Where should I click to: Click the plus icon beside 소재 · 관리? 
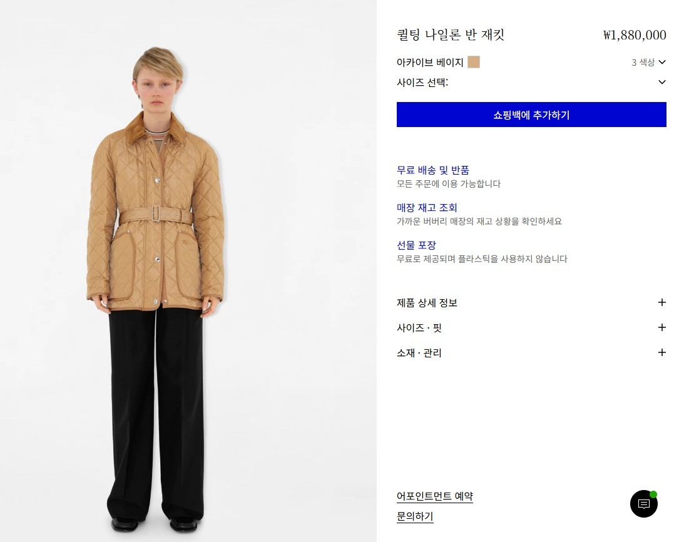661,353
